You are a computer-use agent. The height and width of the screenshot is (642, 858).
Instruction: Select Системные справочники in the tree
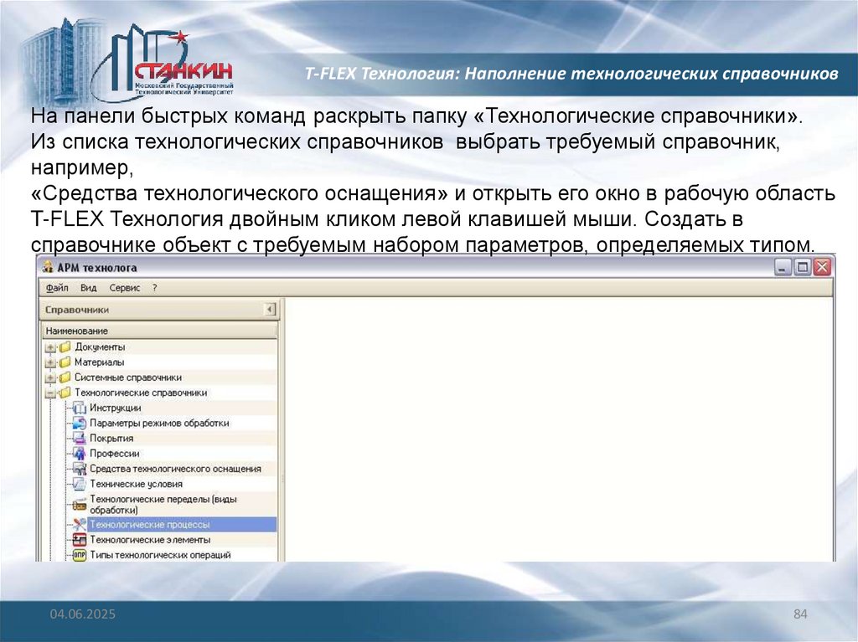[x=128, y=377]
